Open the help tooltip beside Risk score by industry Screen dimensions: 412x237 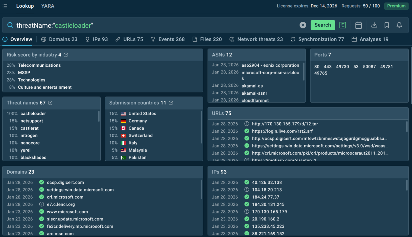(x=66, y=55)
